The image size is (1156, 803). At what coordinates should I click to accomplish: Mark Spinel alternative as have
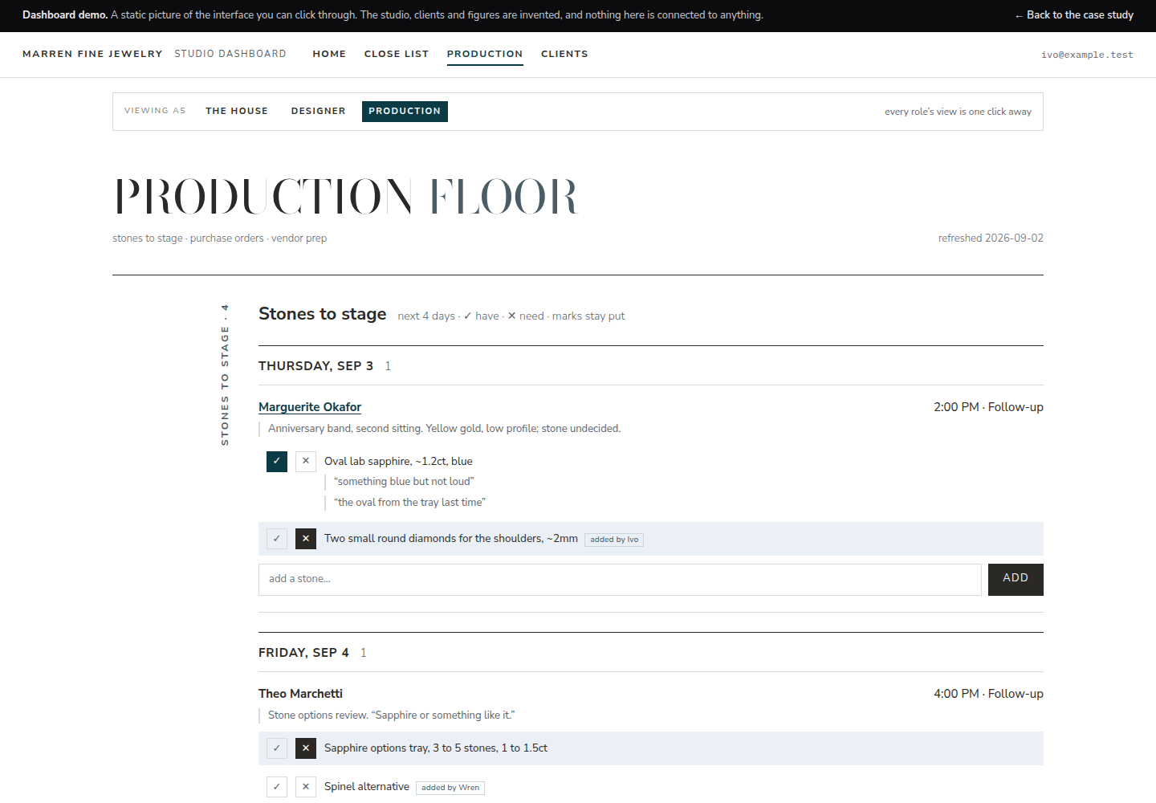click(277, 787)
